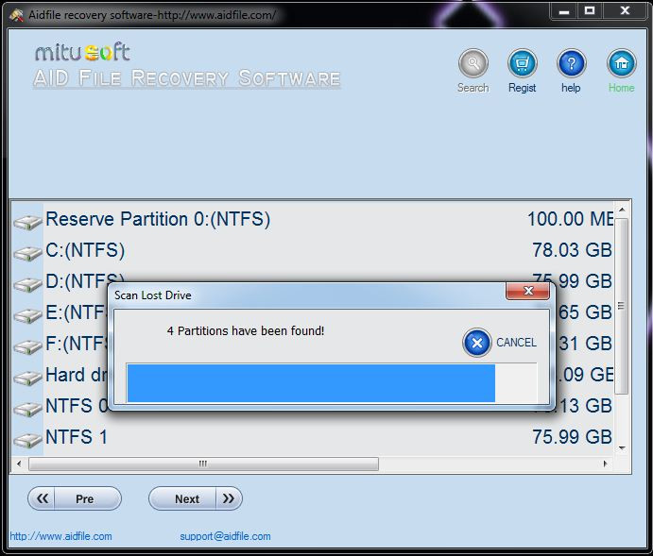Close the Scan Lost Drive dialog
The width and height of the screenshot is (653, 556).
(527, 291)
